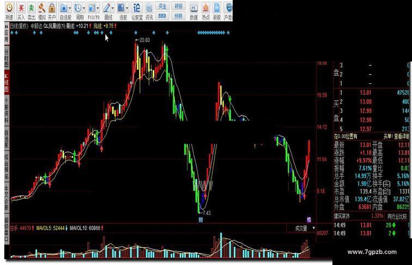Expand the 画线 drawing dropdown arrow

coord(113,8)
